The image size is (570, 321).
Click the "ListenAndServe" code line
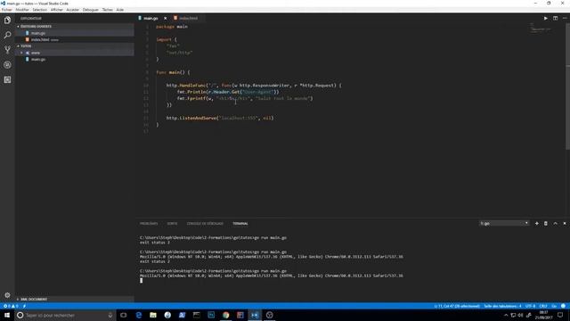(220, 118)
